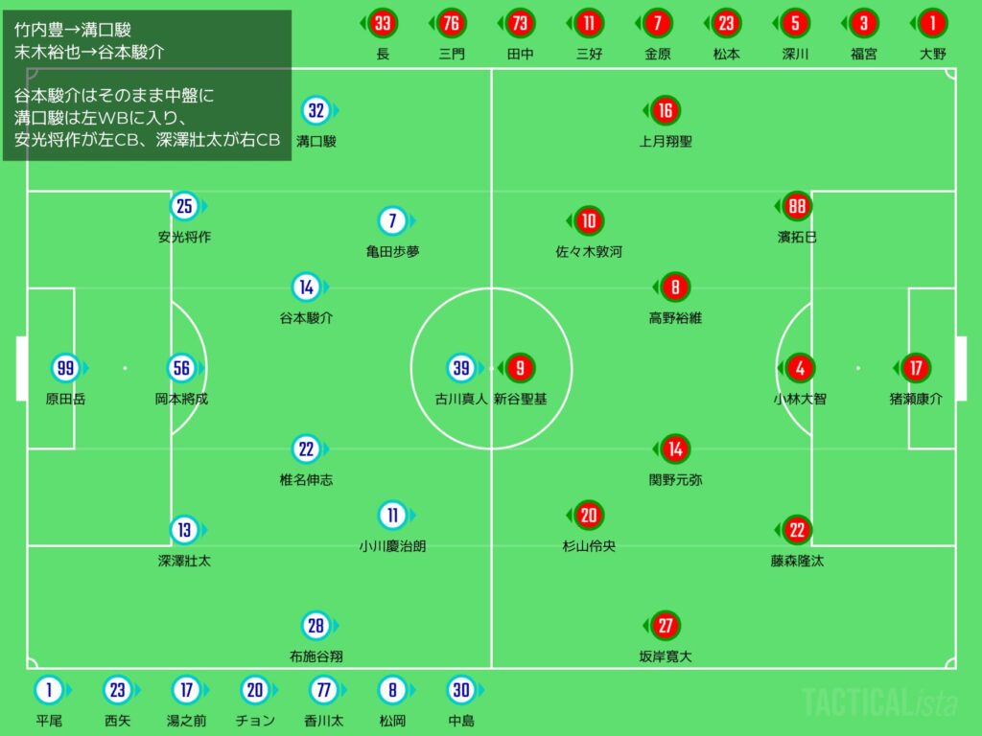Select number 14 谷本駿介 marker
Viewport: 982px width, 736px height.
tap(306, 287)
